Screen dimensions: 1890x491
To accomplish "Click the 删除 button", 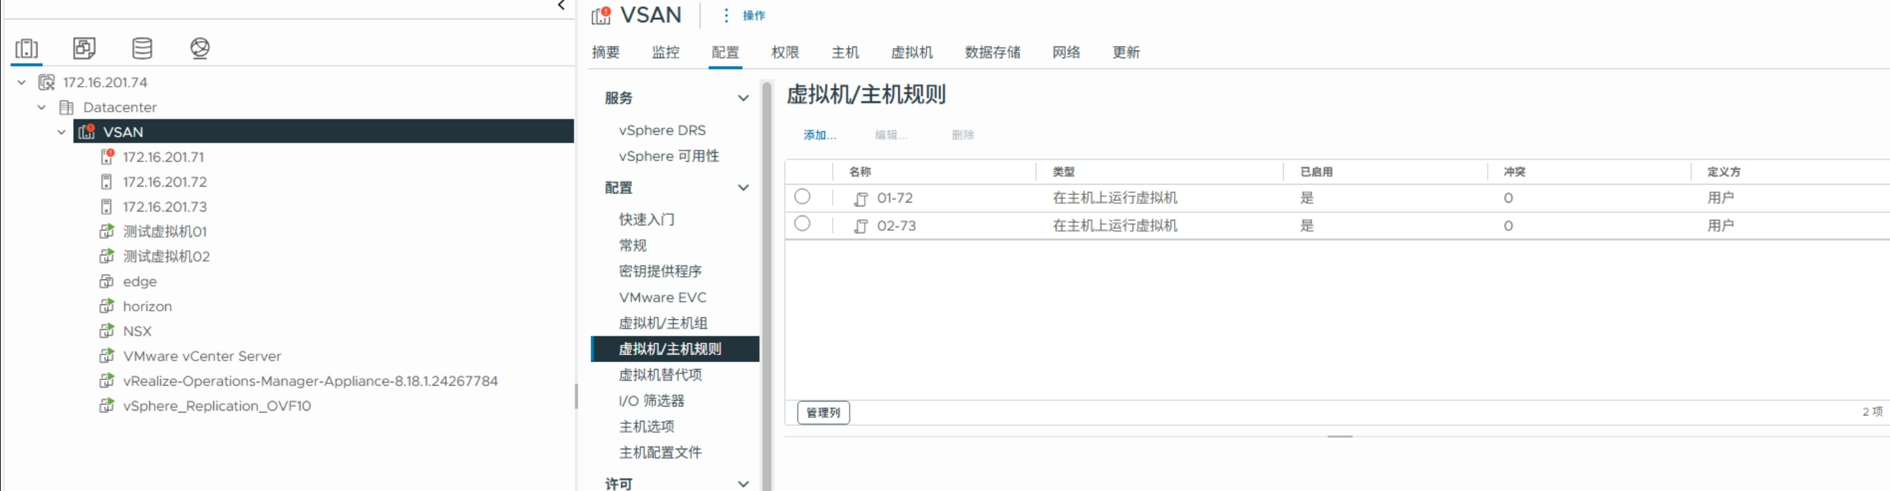I will coord(963,135).
